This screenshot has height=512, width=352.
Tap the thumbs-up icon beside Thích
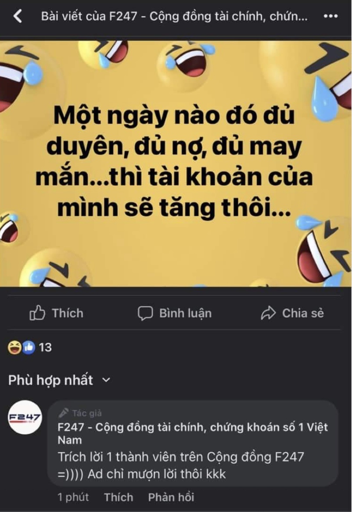37,313
